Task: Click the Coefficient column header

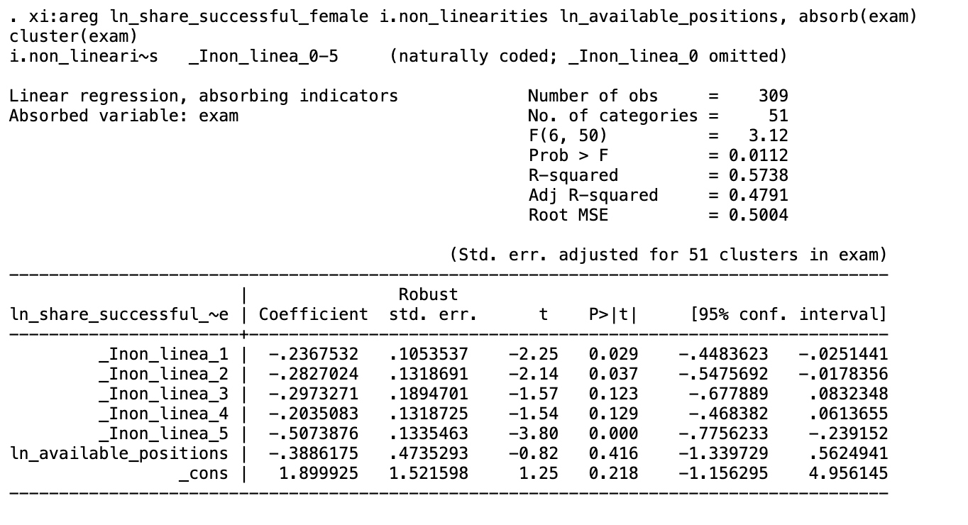Action: 313,314
